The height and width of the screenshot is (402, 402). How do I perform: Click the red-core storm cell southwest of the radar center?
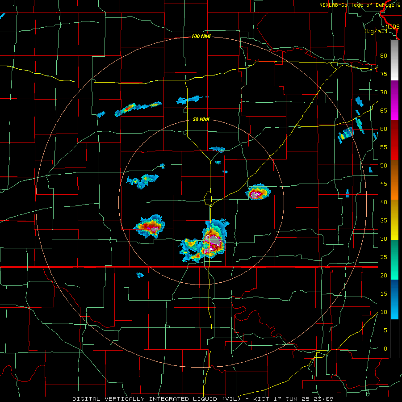150,226
